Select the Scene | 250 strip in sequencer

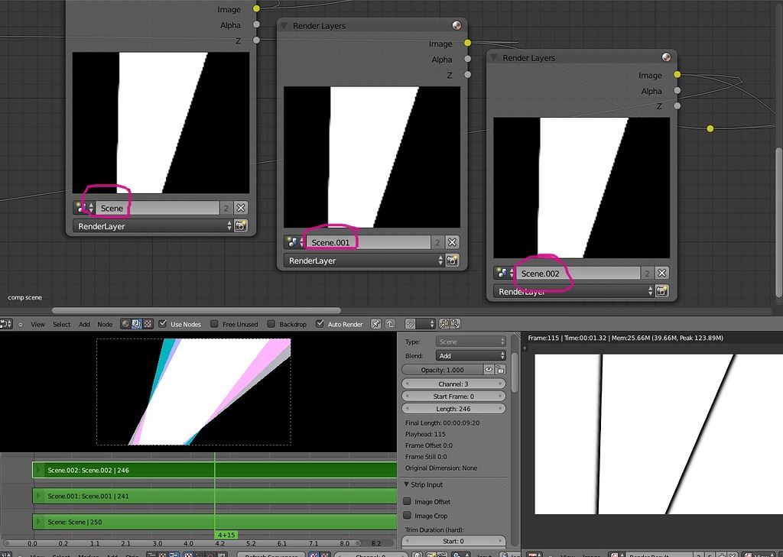215,522
